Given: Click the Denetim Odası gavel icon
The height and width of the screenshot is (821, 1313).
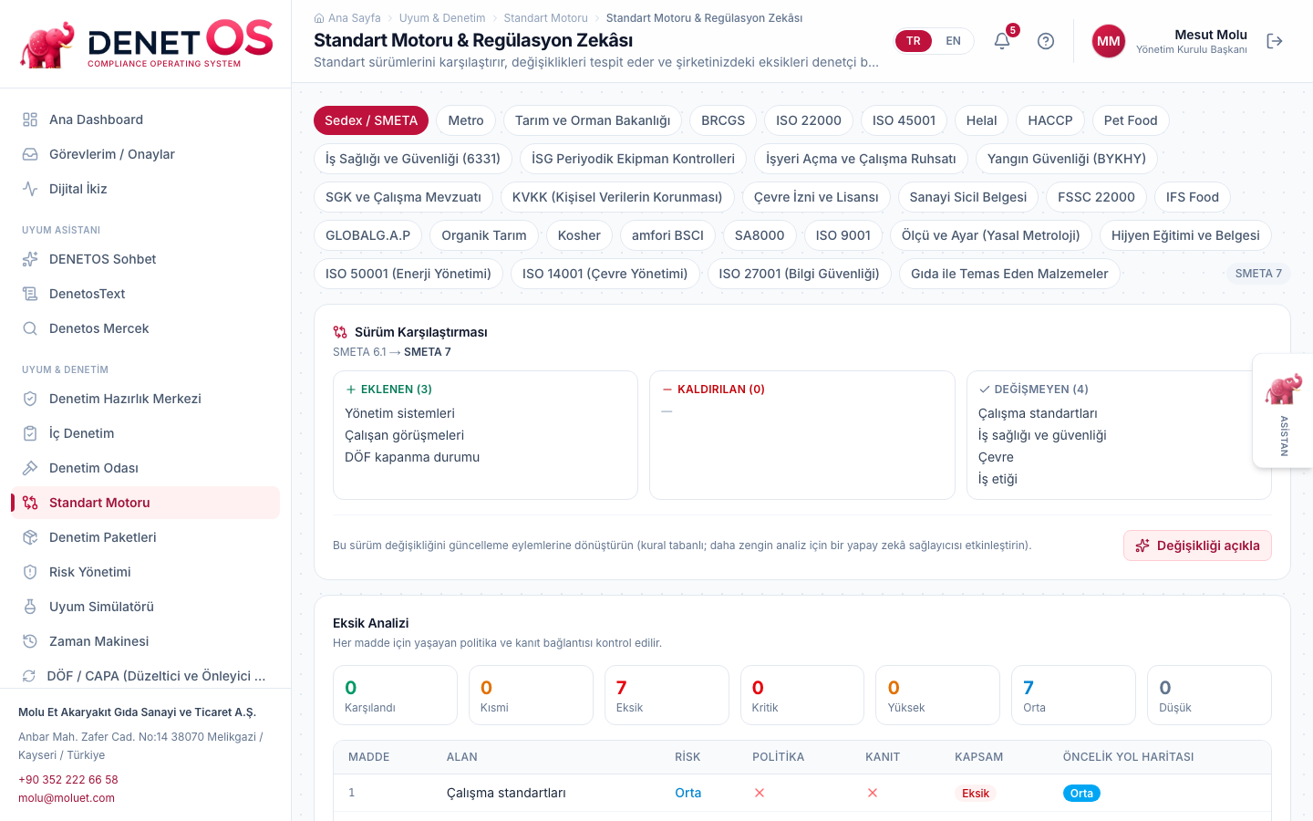Looking at the screenshot, I should 30,468.
